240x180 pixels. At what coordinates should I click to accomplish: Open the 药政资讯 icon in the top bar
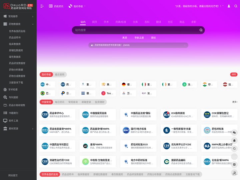(x=51, y=6)
